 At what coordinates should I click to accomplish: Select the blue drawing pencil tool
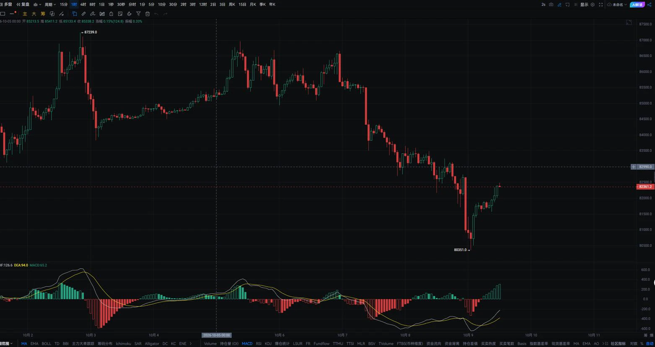(x=559, y=4)
